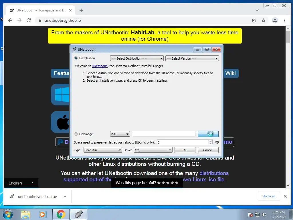Expand the download item options chevron
This screenshot has width=293, height=220.
click(65, 197)
